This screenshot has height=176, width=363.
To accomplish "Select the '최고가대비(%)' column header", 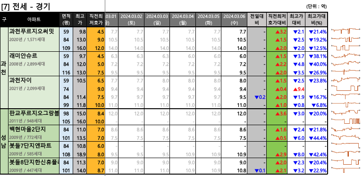I will pyautogui.click(x=316, y=19).
